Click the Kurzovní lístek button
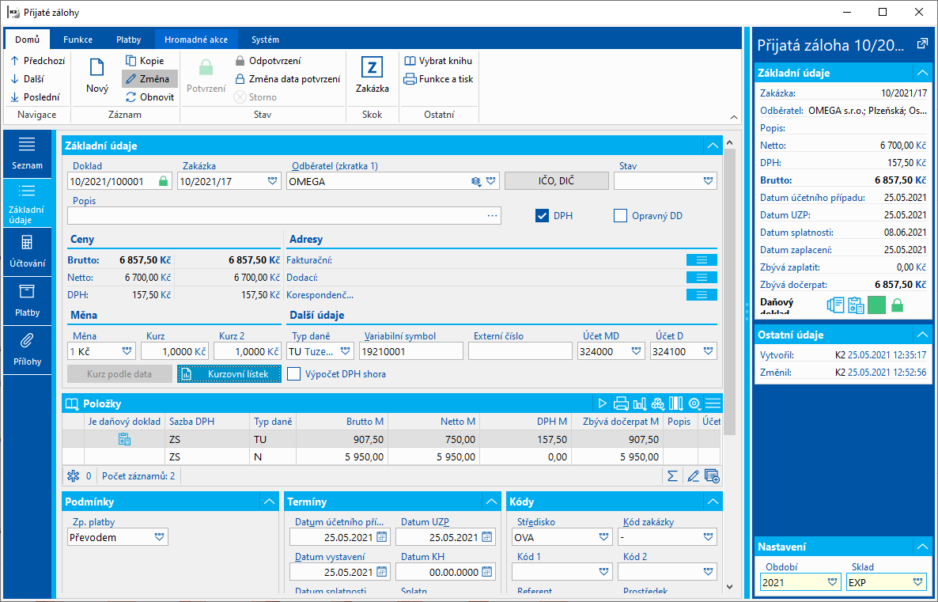Screen dimensions: 938x602 229,375
